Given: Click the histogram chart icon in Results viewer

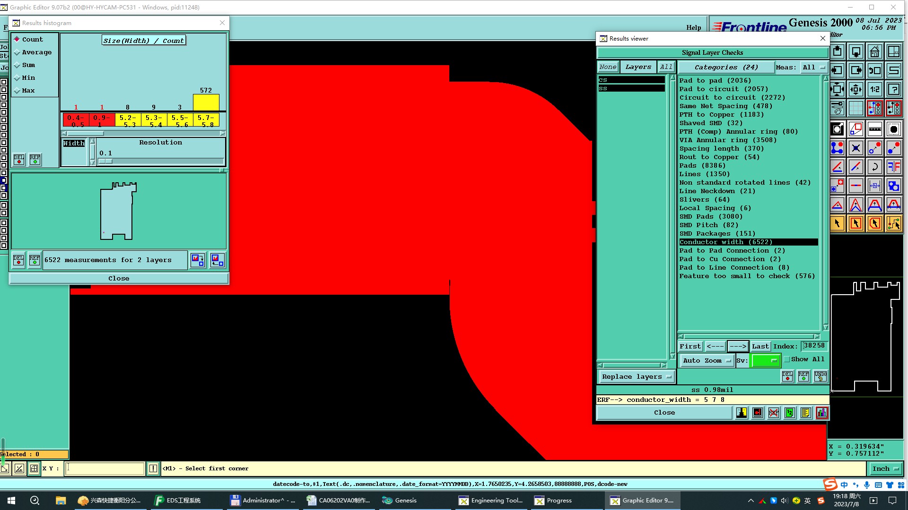Looking at the screenshot, I should (822, 413).
